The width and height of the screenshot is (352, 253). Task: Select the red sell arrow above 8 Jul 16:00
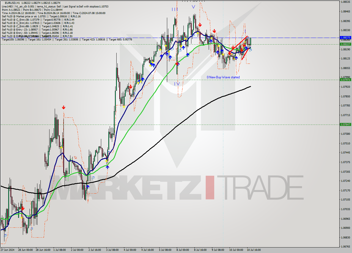(200, 25)
